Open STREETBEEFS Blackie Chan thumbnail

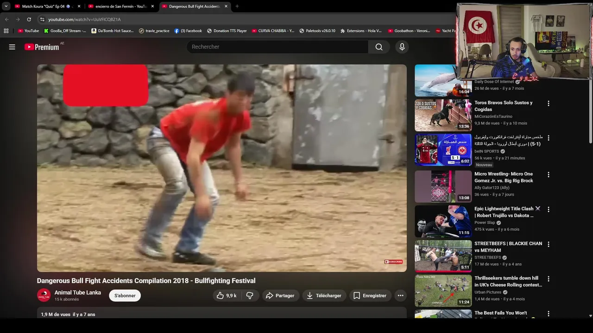pyautogui.click(x=443, y=256)
